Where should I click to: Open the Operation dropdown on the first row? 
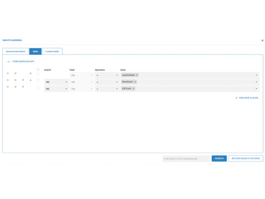[x=107, y=75]
